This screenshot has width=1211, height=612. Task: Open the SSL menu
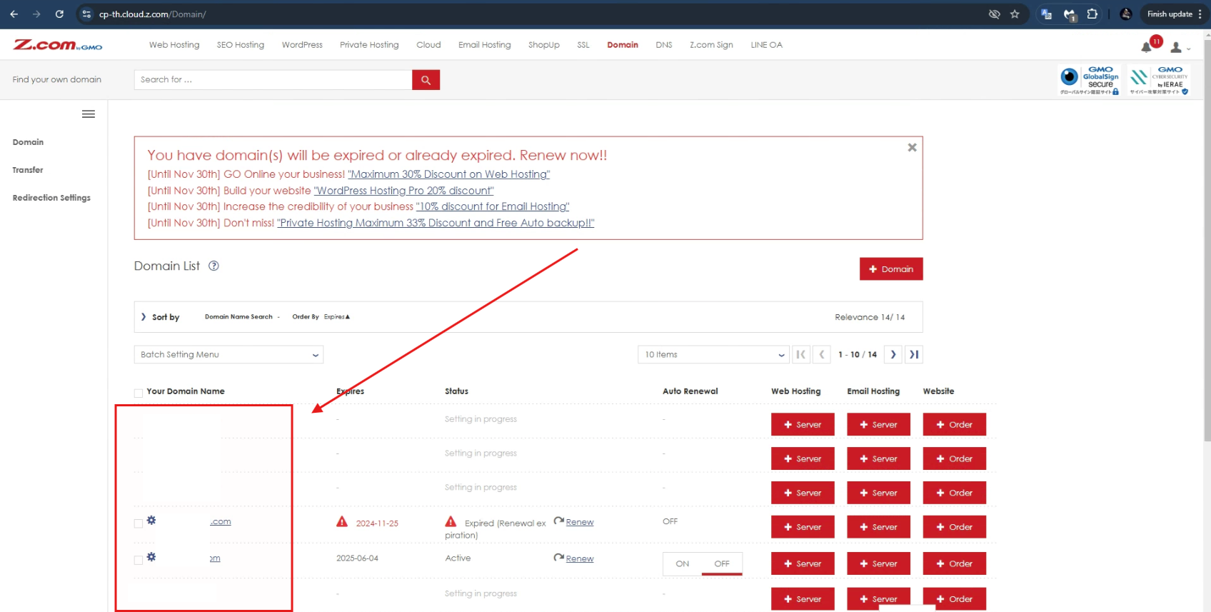point(583,45)
